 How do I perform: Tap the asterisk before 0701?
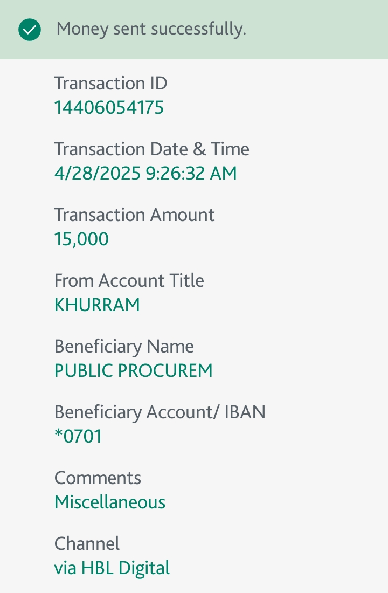tap(58, 433)
